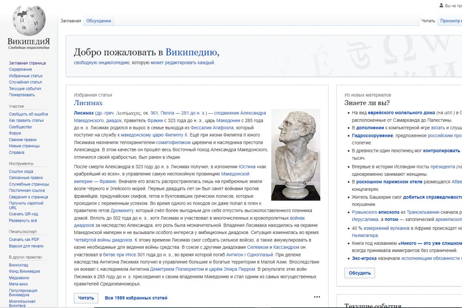The width and height of the screenshot is (462, 308).
Task: Click the user account icon at top
Action: coord(441,5)
